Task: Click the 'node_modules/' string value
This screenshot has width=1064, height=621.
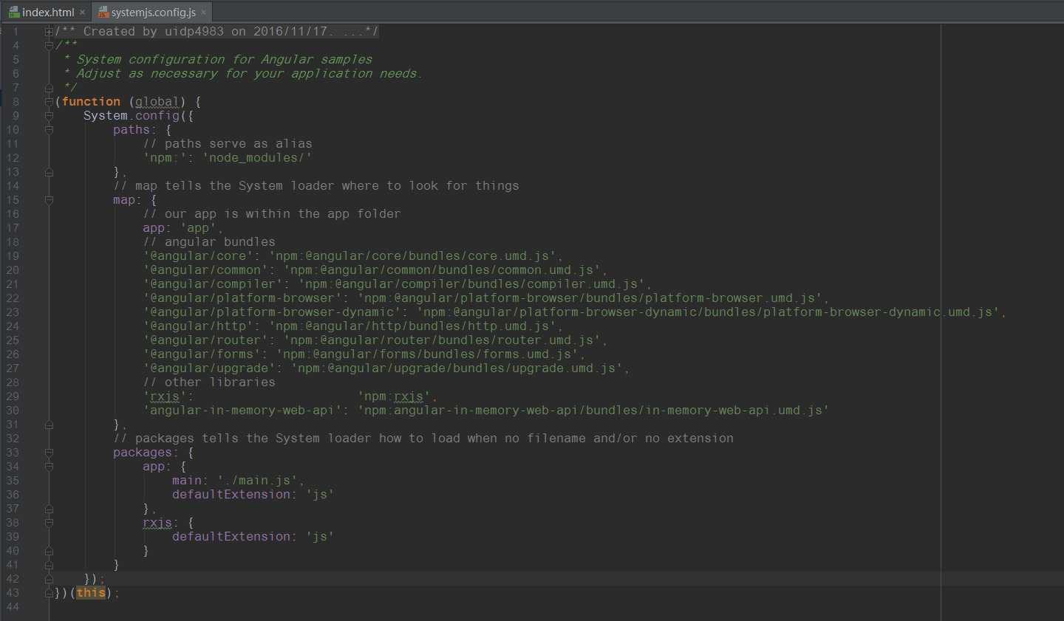Action: click(257, 158)
